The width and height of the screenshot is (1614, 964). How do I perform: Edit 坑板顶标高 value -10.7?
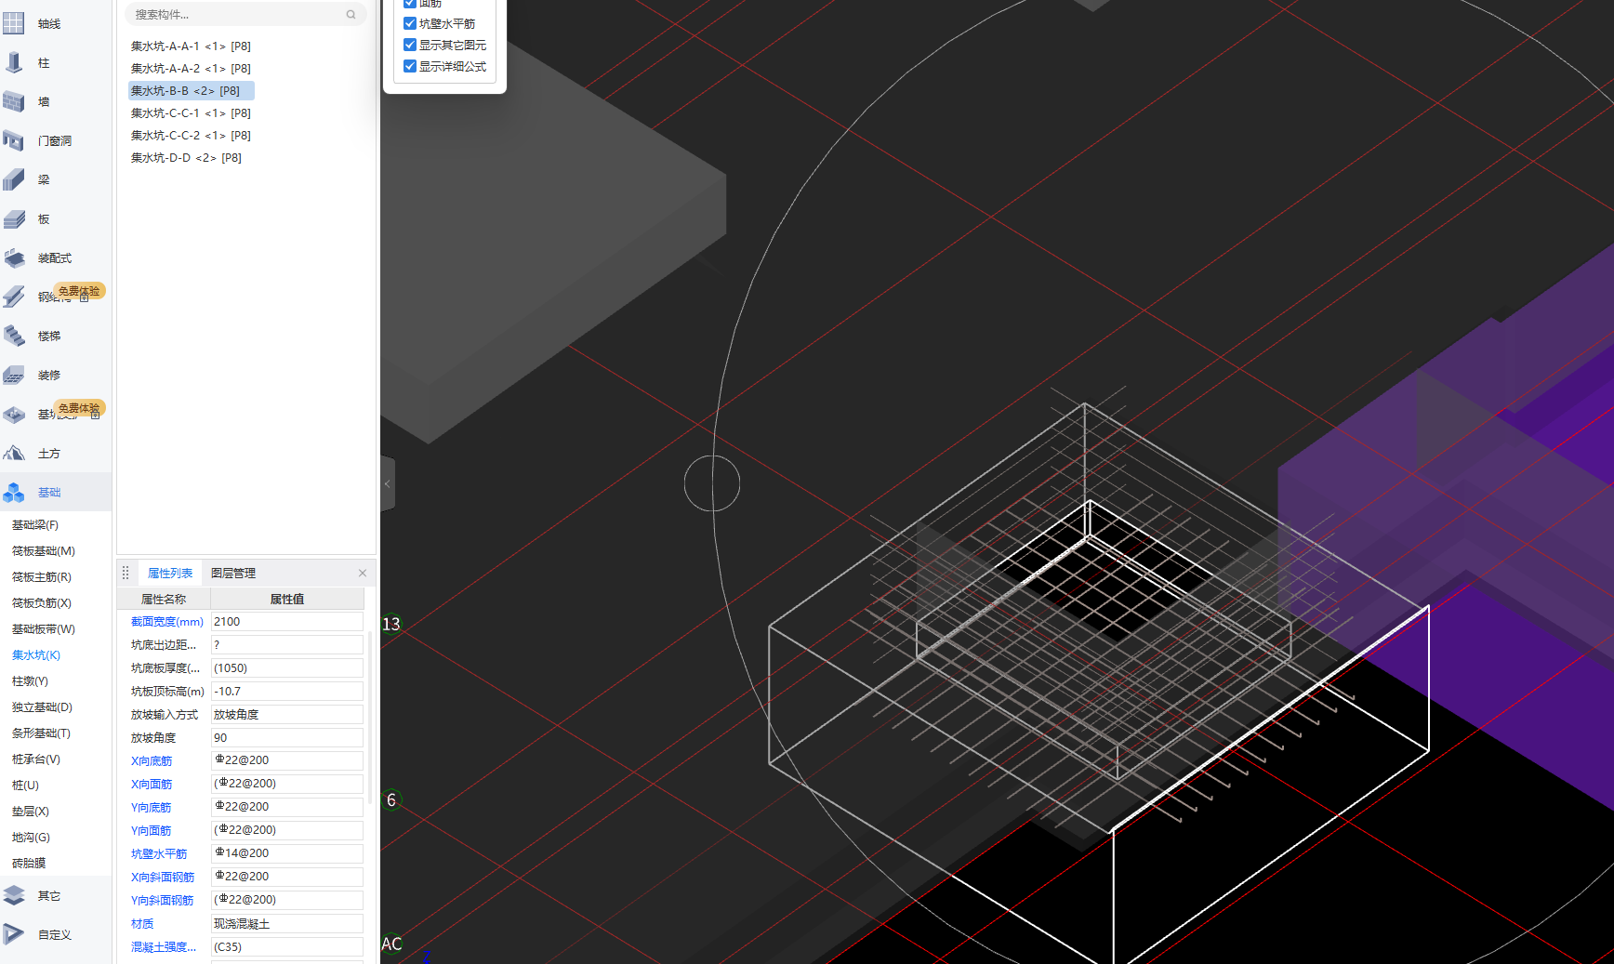[286, 692]
